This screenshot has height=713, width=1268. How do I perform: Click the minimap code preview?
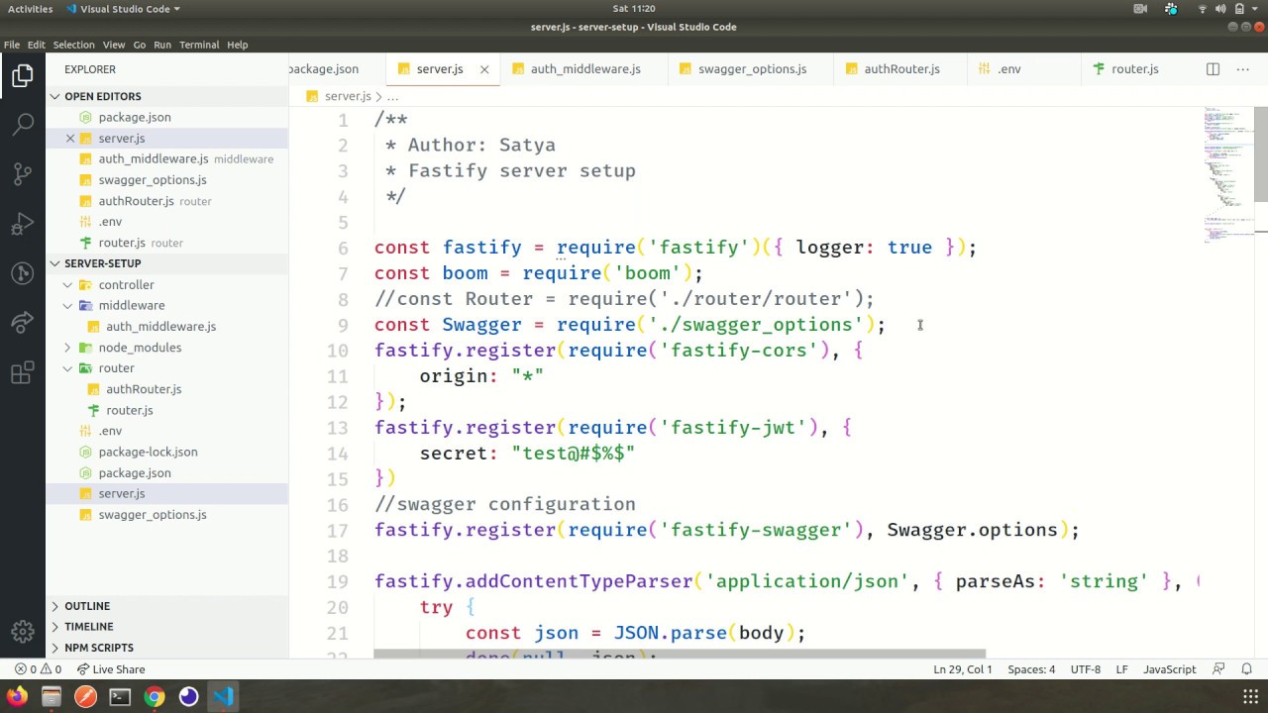click(x=1226, y=173)
